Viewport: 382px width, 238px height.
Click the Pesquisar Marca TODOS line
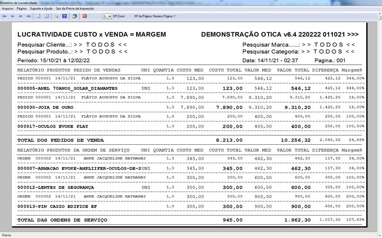[299, 45]
